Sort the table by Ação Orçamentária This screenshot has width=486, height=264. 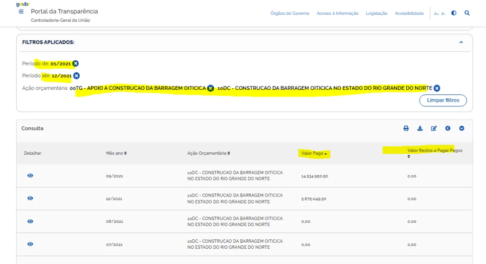(x=209, y=153)
